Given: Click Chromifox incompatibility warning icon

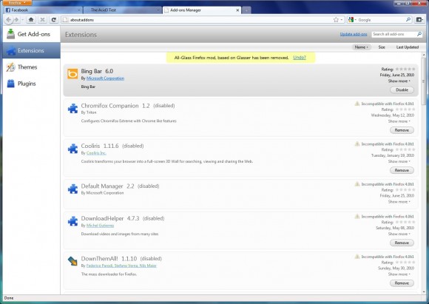Looking at the screenshot, I should [357, 104].
